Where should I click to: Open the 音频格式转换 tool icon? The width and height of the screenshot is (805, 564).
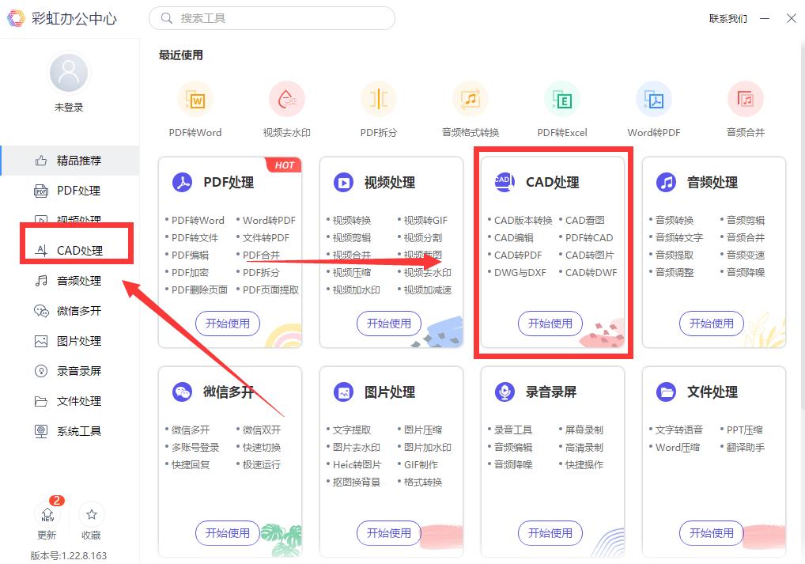[x=470, y=99]
